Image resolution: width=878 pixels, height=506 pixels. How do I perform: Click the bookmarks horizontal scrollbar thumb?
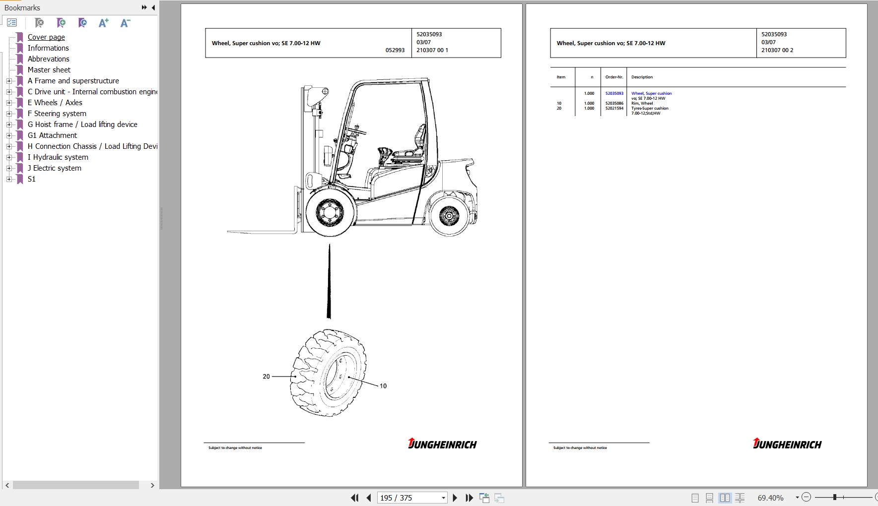click(x=76, y=485)
